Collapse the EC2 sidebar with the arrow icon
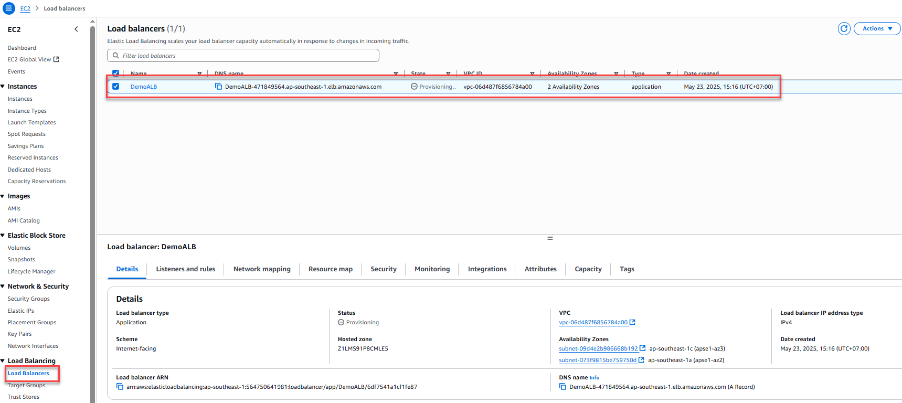The width and height of the screenshot is (902, 403). [x=77, y=29]
